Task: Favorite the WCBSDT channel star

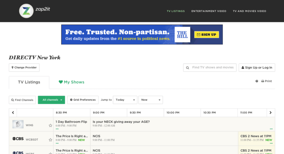Action: (x=50, y=140)
